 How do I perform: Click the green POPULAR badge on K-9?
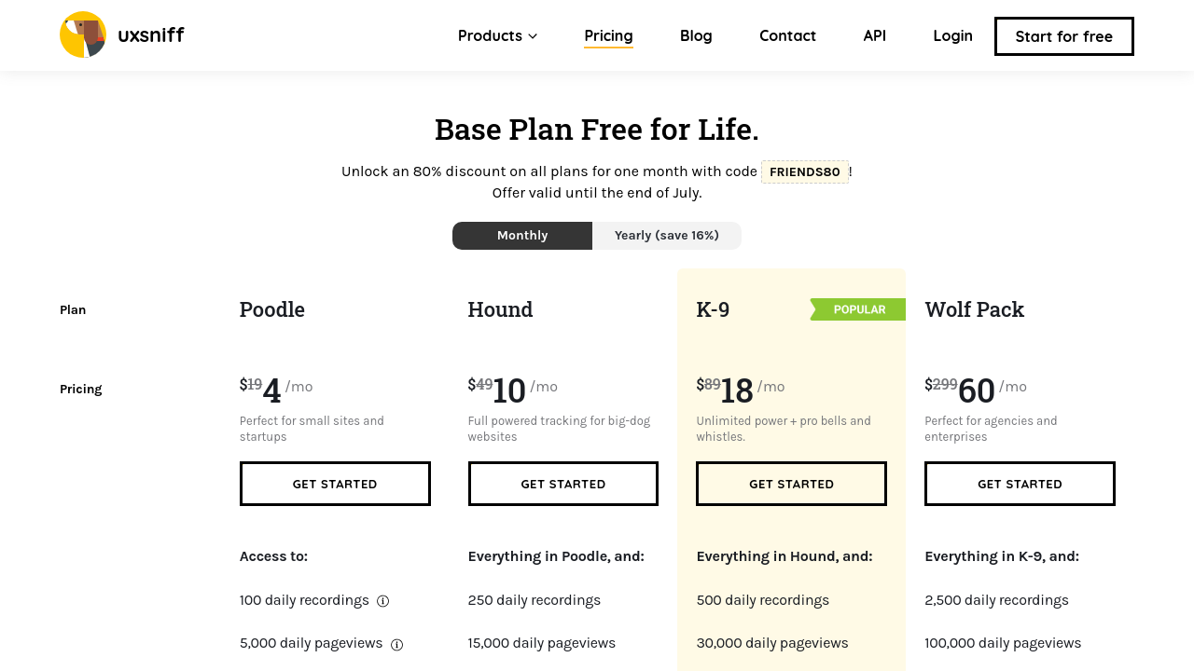(x=858, y=309)
